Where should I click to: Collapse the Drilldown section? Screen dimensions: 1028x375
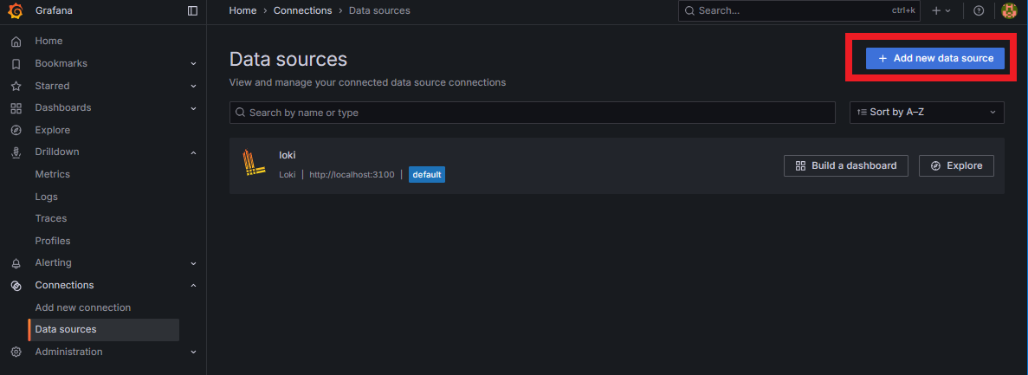(193, 152)
